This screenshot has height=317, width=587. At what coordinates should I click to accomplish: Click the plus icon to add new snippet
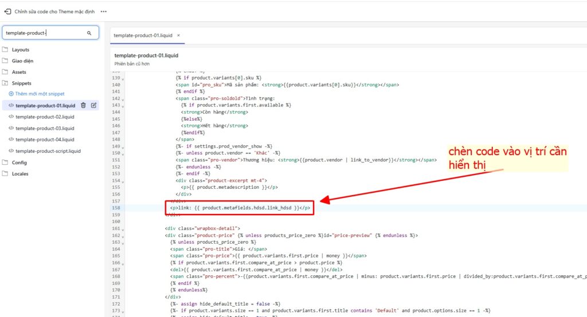click(11, 94)
